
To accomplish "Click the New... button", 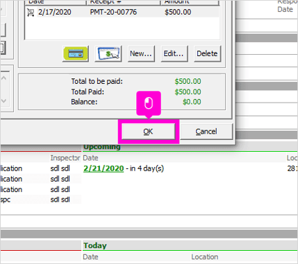I will tap(141, 53).
